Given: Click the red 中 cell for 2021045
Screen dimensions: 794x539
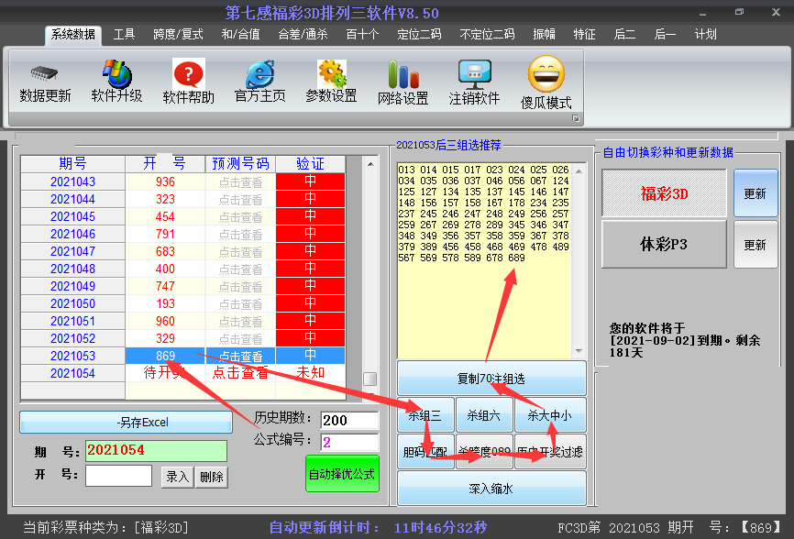Looking at the screenshot, I should (311, 216).
